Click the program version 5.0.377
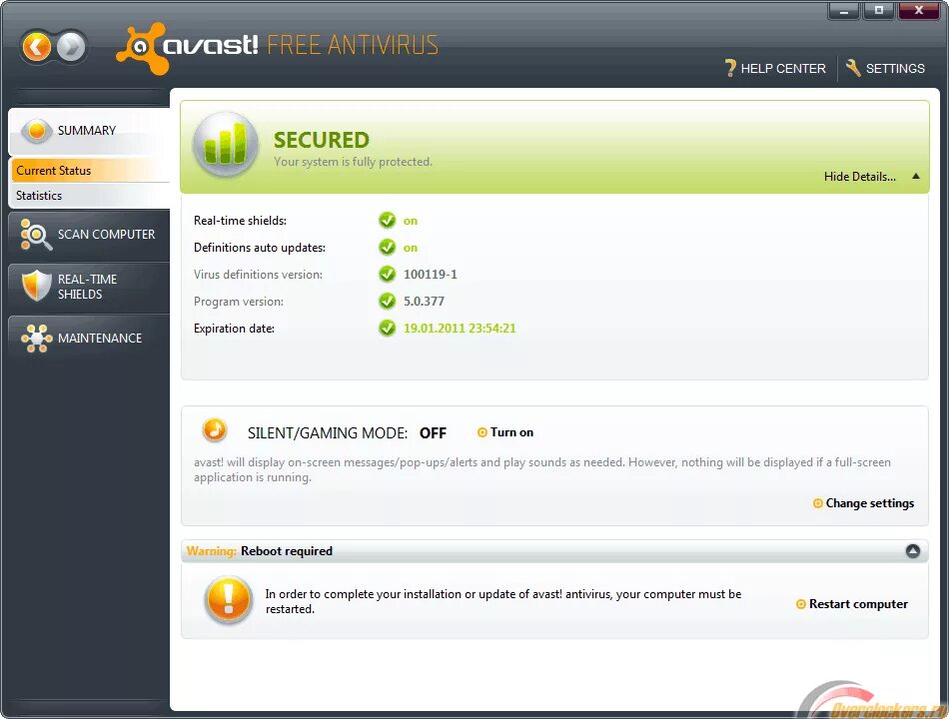This screenshot has width=949, height=719. [x=424, y=301]
